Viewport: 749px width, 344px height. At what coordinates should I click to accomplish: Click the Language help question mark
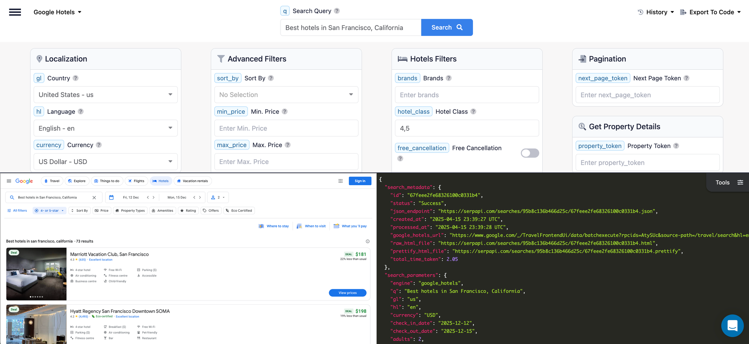point(81,111)
